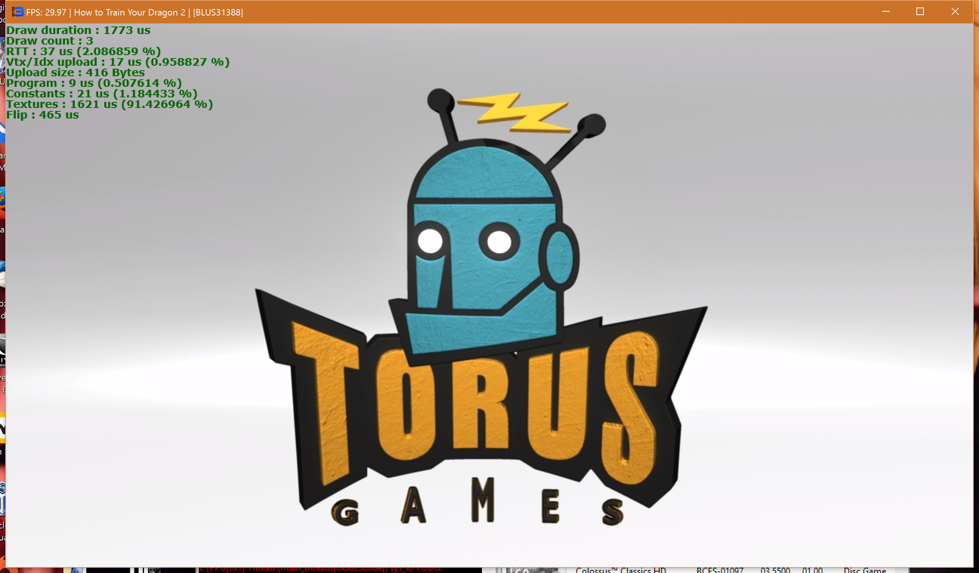Click the red sys_io TODO log line
Viewport: 979px width, 573px height.
(x=321, y=569)
